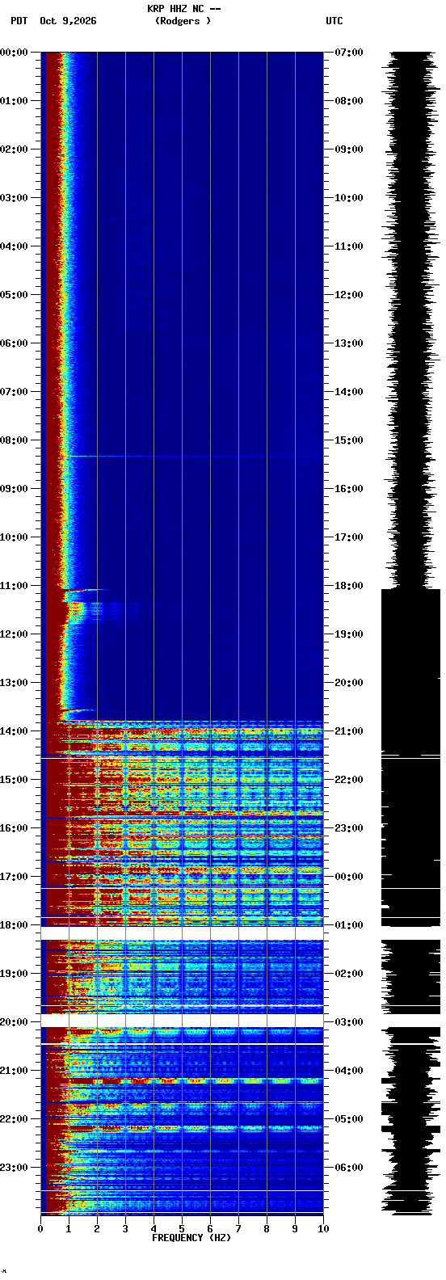The width and height of the screenshot is (446, 1280).
Task: Click frequency axis tick label "3"
Action: pyautogui.click(x=125, y=1229)
